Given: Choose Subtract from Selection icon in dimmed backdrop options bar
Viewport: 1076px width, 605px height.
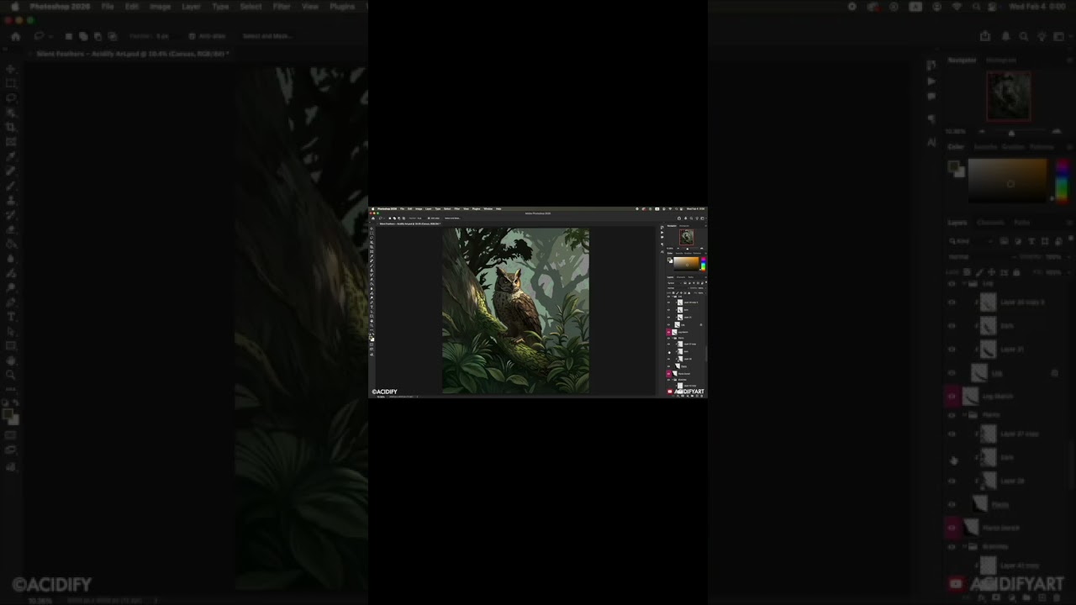Looking at the screenshot, I should pos(98,36).
